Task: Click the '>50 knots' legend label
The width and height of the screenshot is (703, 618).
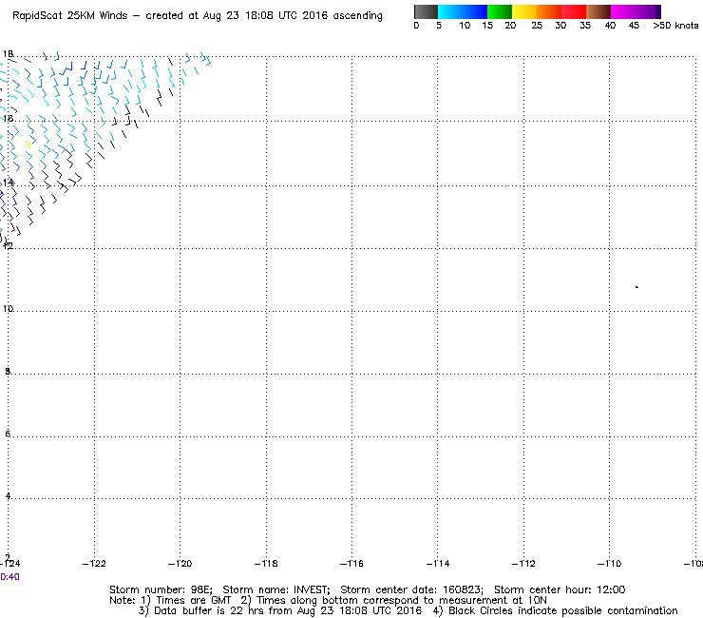Action: point(675,26)
